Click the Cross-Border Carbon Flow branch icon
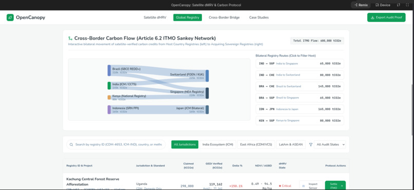 [x=70, y=39]
